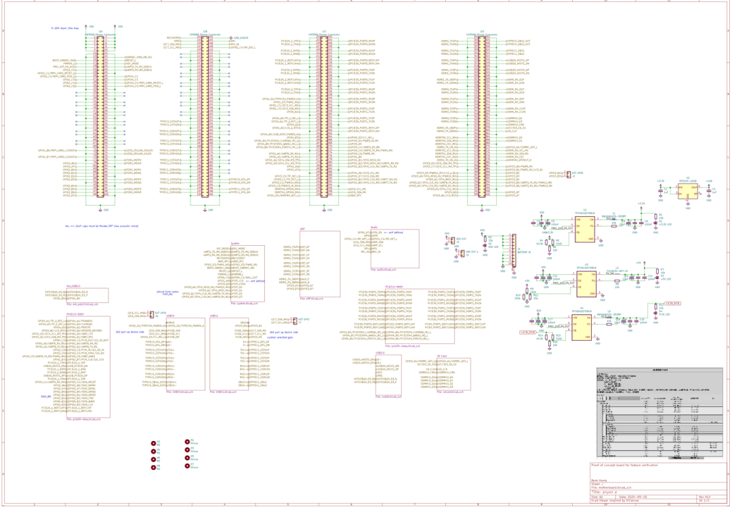Click the Murata low acoustic noise caps note
The image size is (732, 510).
click(x=102, y=226)
